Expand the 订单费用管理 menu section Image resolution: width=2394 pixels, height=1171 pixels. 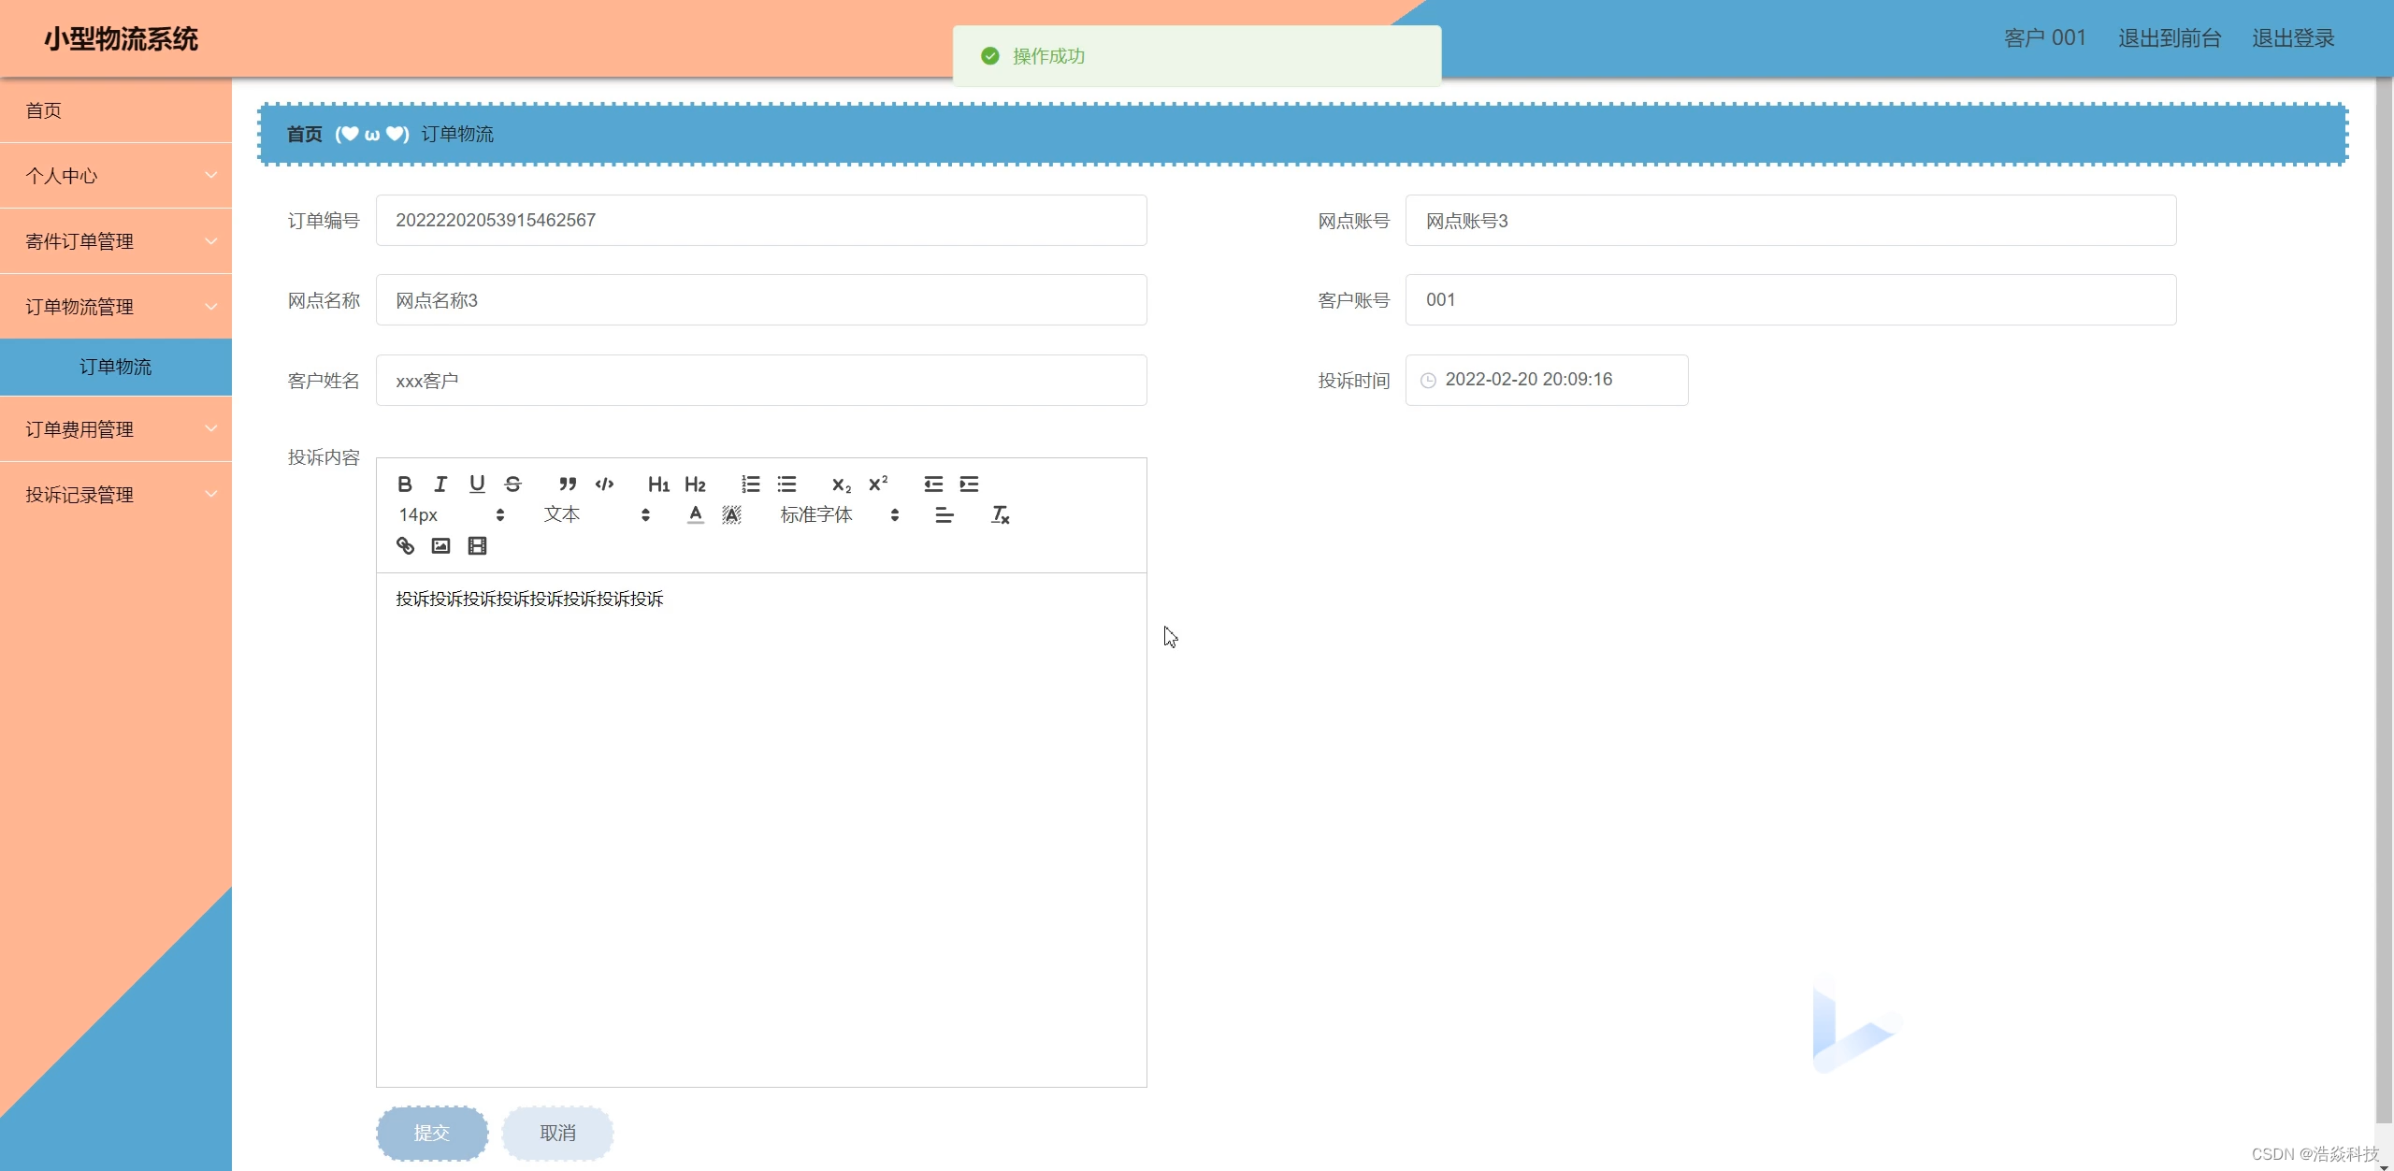coord(116,428)
